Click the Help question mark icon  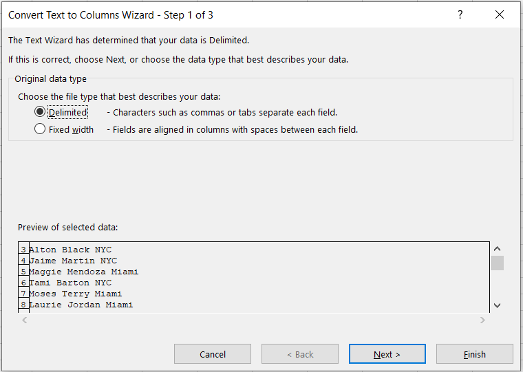(x=460, y=15)
